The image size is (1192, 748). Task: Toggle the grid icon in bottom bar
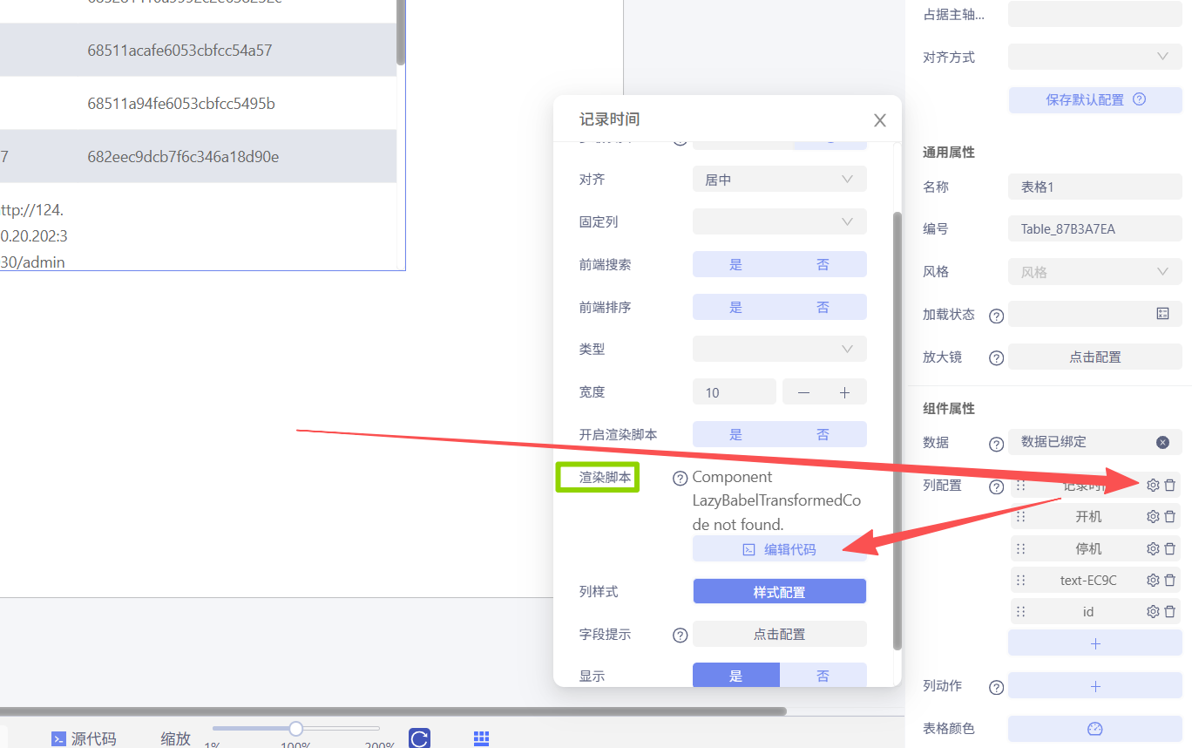481,738
